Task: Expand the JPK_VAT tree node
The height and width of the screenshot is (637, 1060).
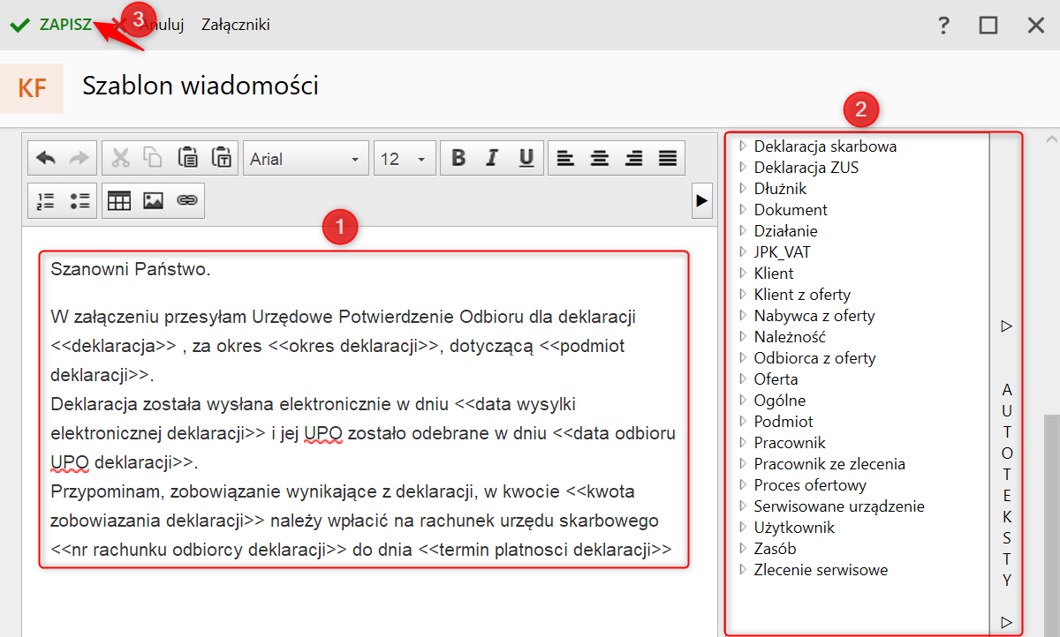Action: [x=743, y=251]
